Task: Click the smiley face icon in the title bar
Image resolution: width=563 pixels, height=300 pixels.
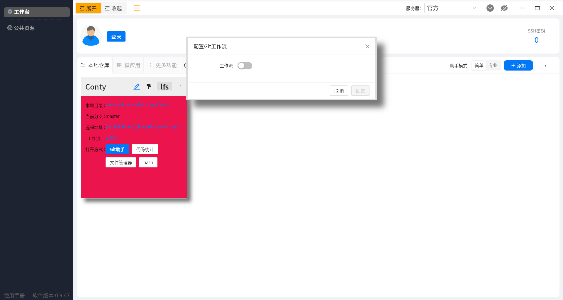Action: (x=490, y=8)
